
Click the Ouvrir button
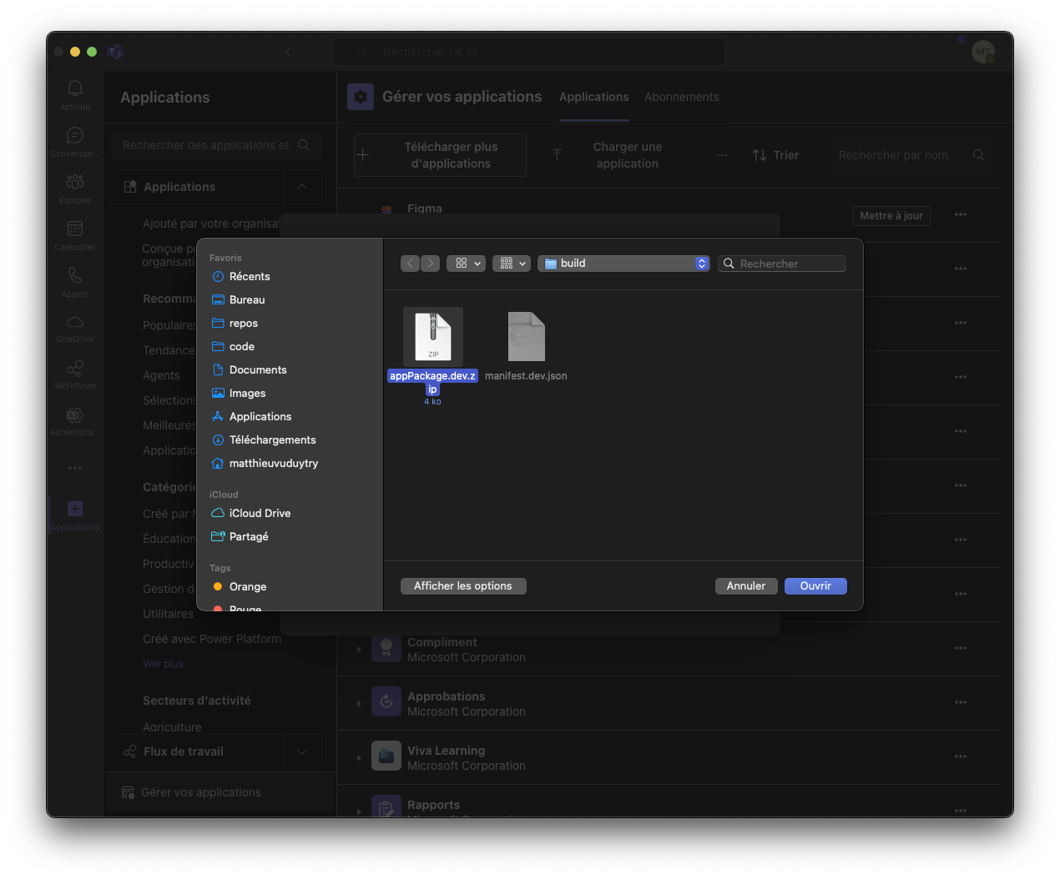815,586
